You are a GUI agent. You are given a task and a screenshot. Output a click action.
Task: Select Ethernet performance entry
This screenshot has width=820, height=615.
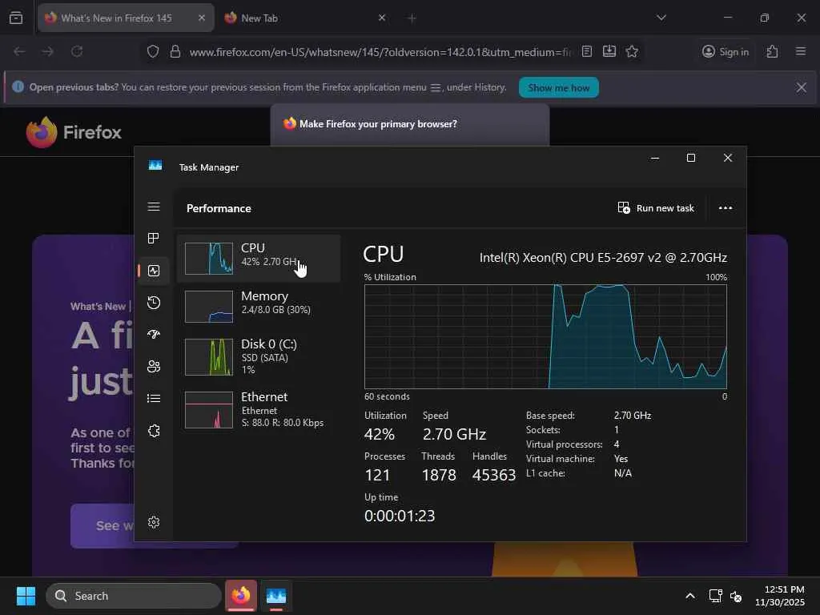(x=259, y=409)
